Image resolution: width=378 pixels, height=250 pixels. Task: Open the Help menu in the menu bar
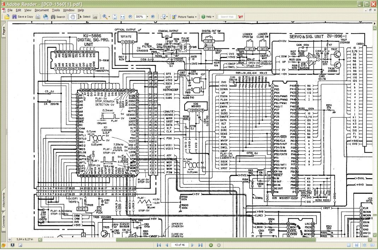click(81, 10)
